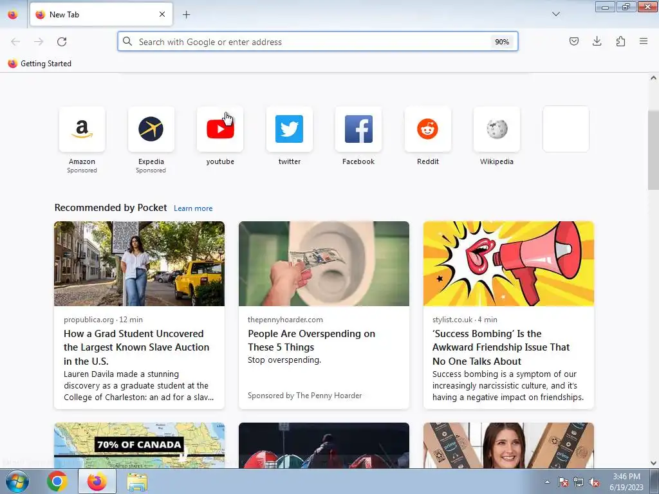The height and width of the screenshot is (494, 659).
Task: Launch Google Chrome from the taskbar
Action: [57, 481]
